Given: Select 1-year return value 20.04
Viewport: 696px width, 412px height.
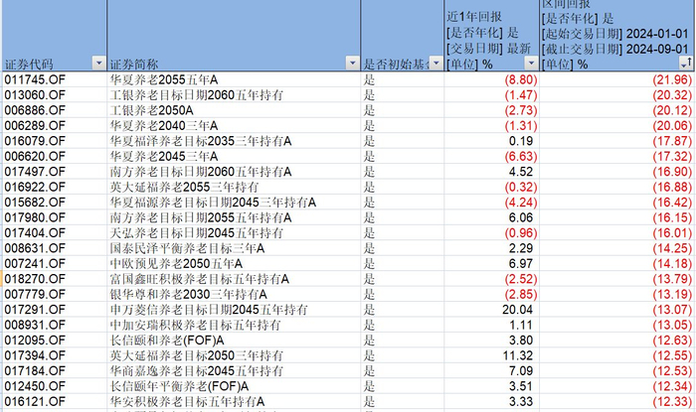Looking at the screenshot, I should coord(517,310).
